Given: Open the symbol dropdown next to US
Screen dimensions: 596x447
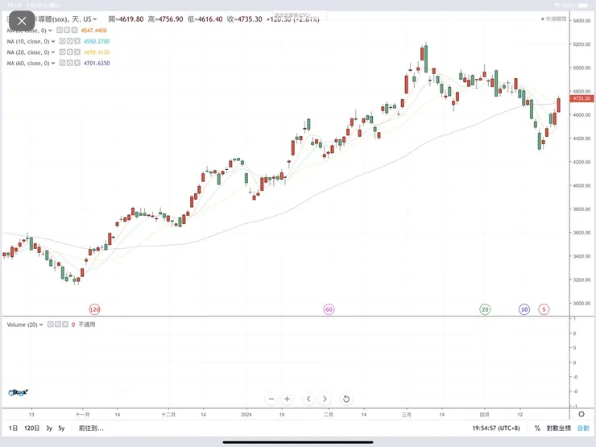Looking at the screenshot, I should pyautogui.click(x=95, y=19).
